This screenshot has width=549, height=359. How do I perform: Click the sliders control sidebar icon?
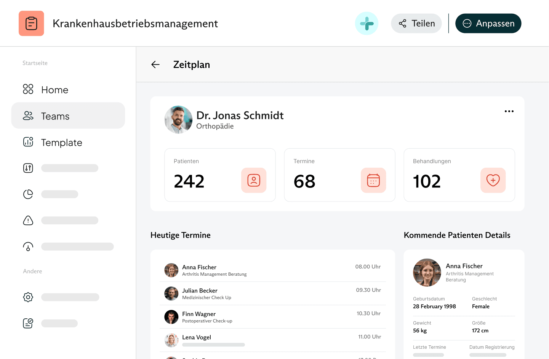pos(28,168)
